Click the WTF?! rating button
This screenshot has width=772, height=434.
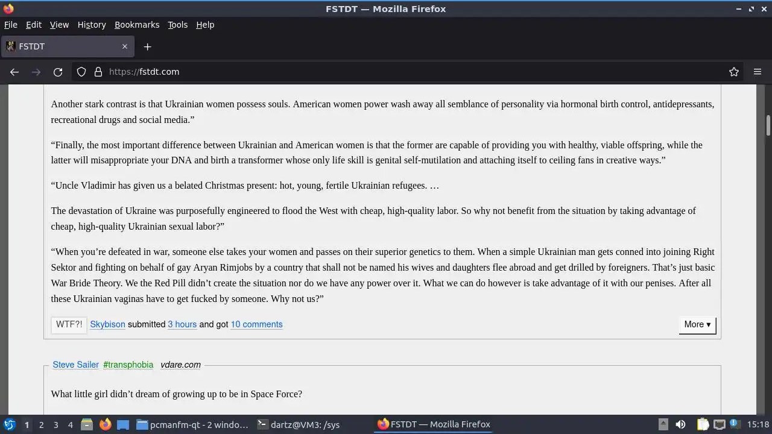(69, 324)
